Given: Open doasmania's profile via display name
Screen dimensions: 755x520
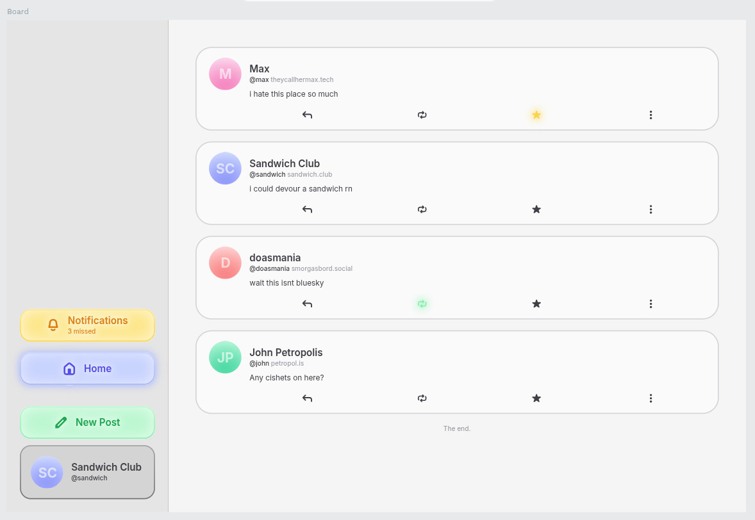Looking at the screenshot, I should 275,258.
